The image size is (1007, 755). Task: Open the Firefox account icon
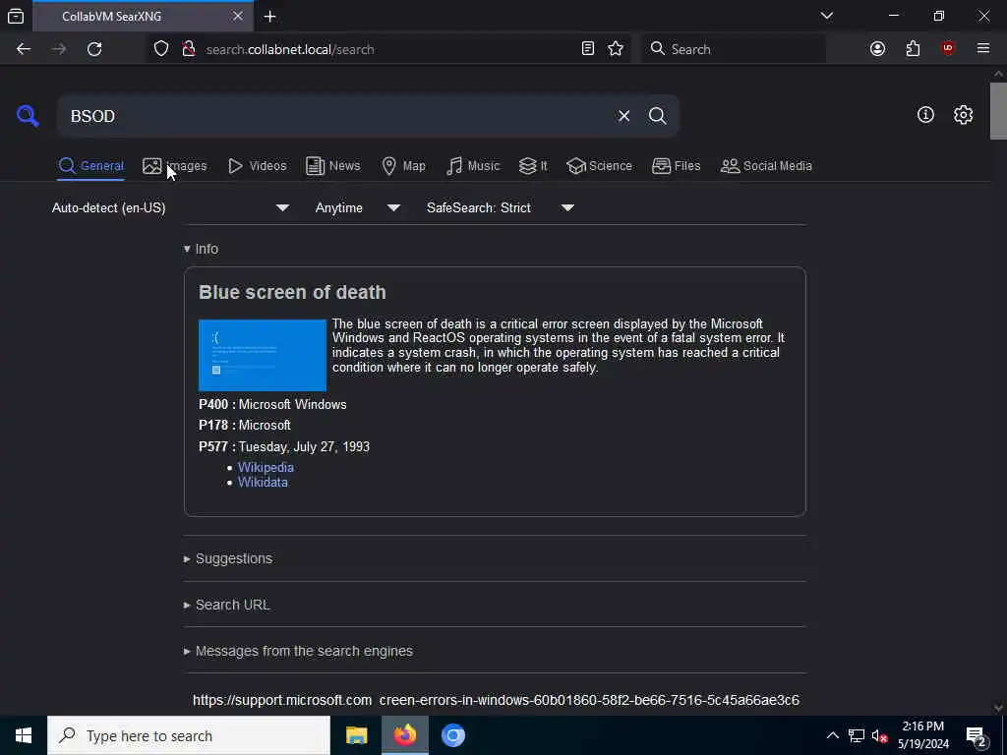877,49
